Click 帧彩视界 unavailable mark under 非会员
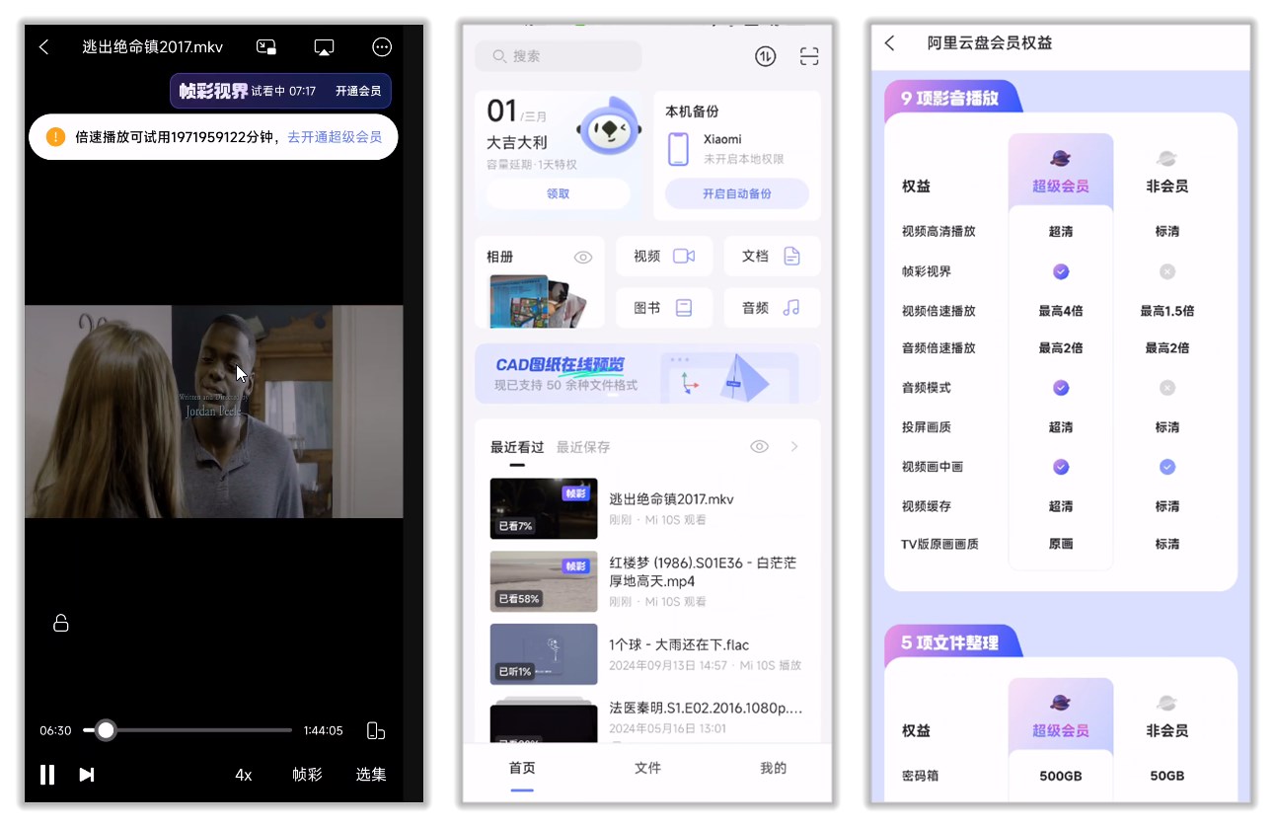Viewport: 1275px width, 827px height. [1167, 271]
